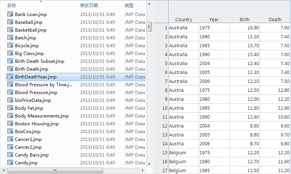Click the file list scroll down arrow
Screen dimensions: 291x174
(x=149, y=164)
